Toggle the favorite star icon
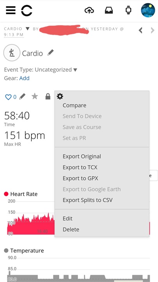This screenshot has width=158, height=282. (x=35, y=97)
